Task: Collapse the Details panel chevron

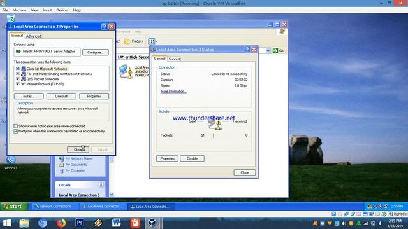Action: tap(101, 184)
